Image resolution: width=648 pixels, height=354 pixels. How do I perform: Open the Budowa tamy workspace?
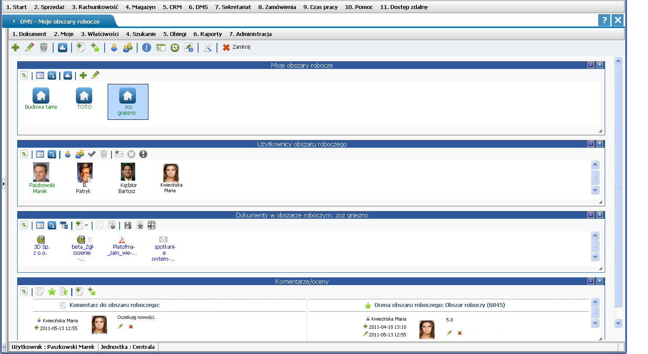coord(41,99)
